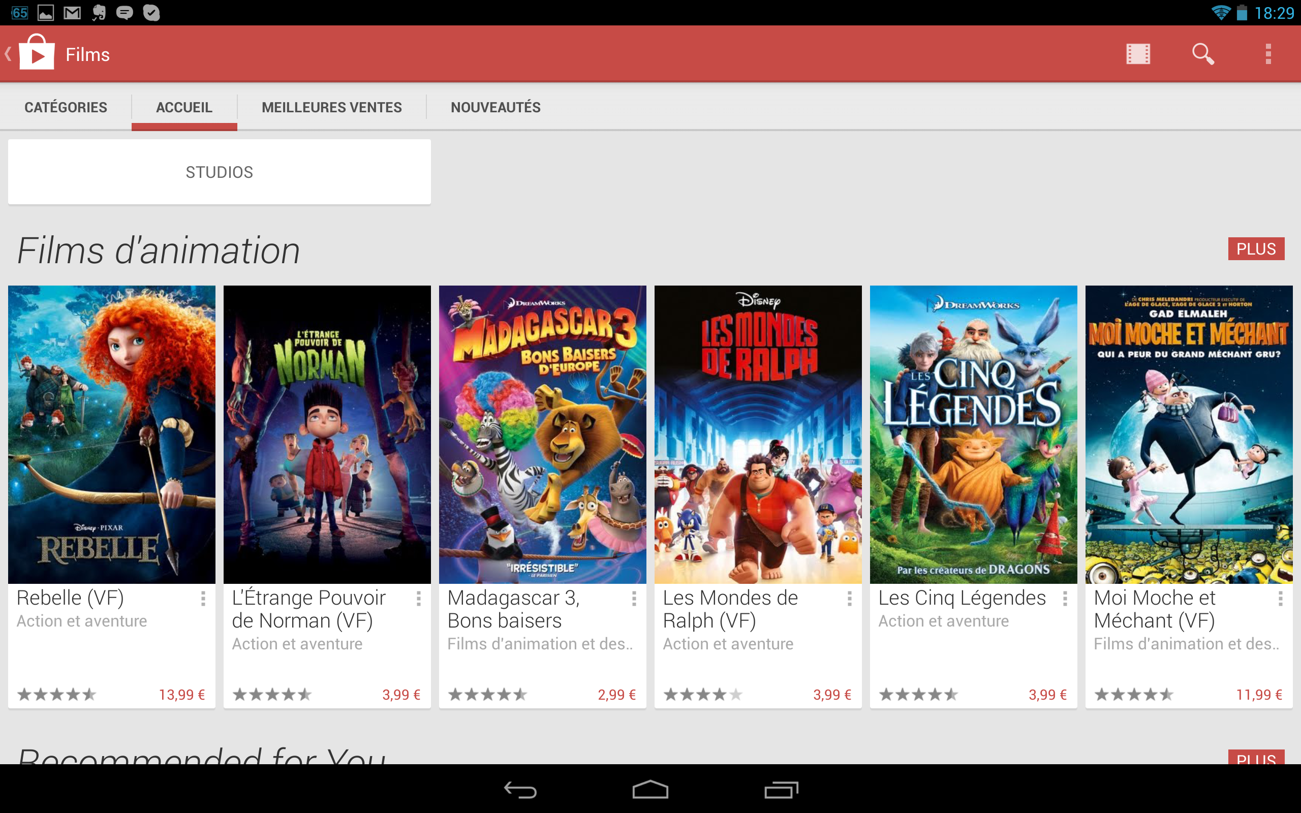
Task: Tap Android recent apps button
Action: pos(781,790)
